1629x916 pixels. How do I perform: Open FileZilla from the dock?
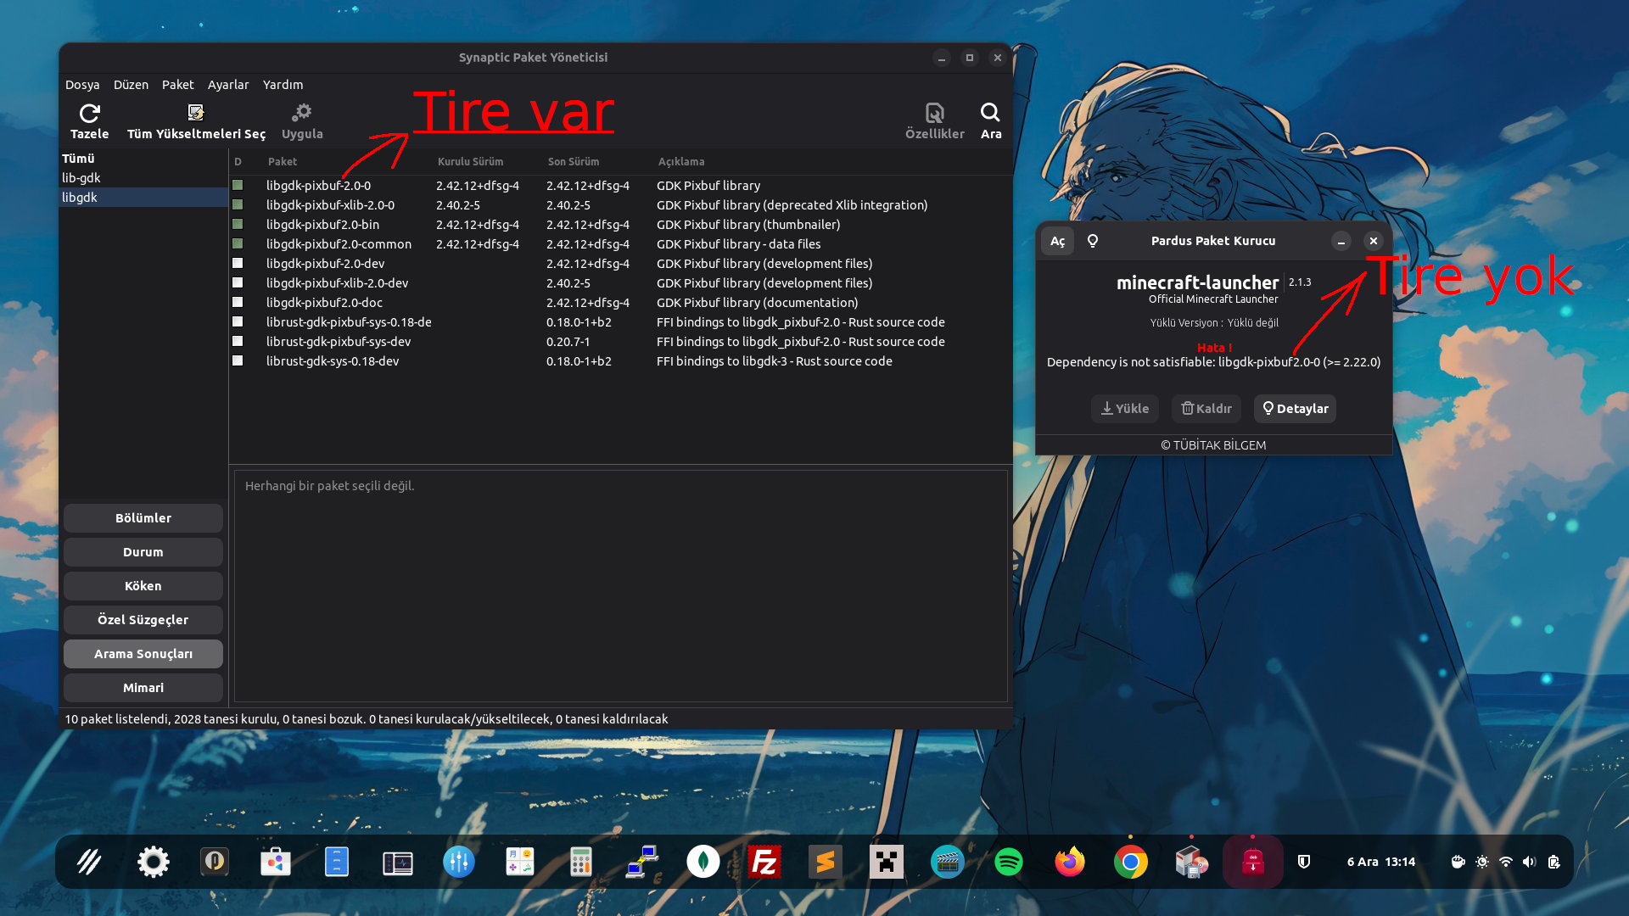[764, 863]
